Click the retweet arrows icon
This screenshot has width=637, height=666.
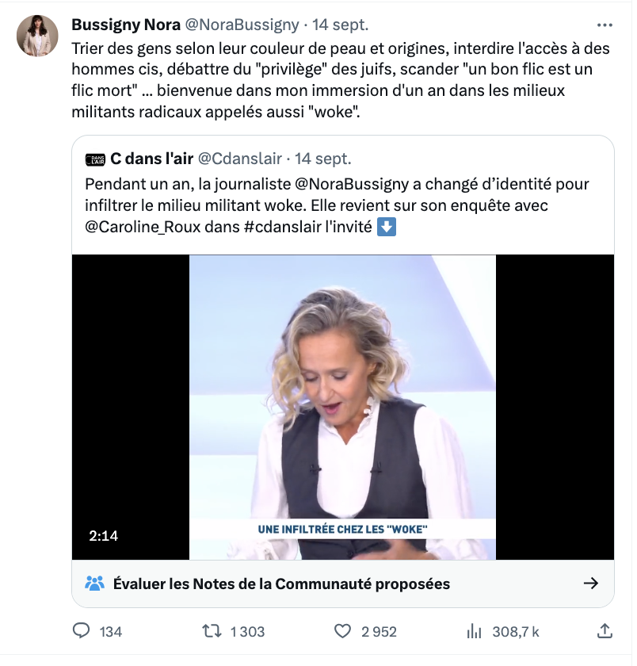212,631
